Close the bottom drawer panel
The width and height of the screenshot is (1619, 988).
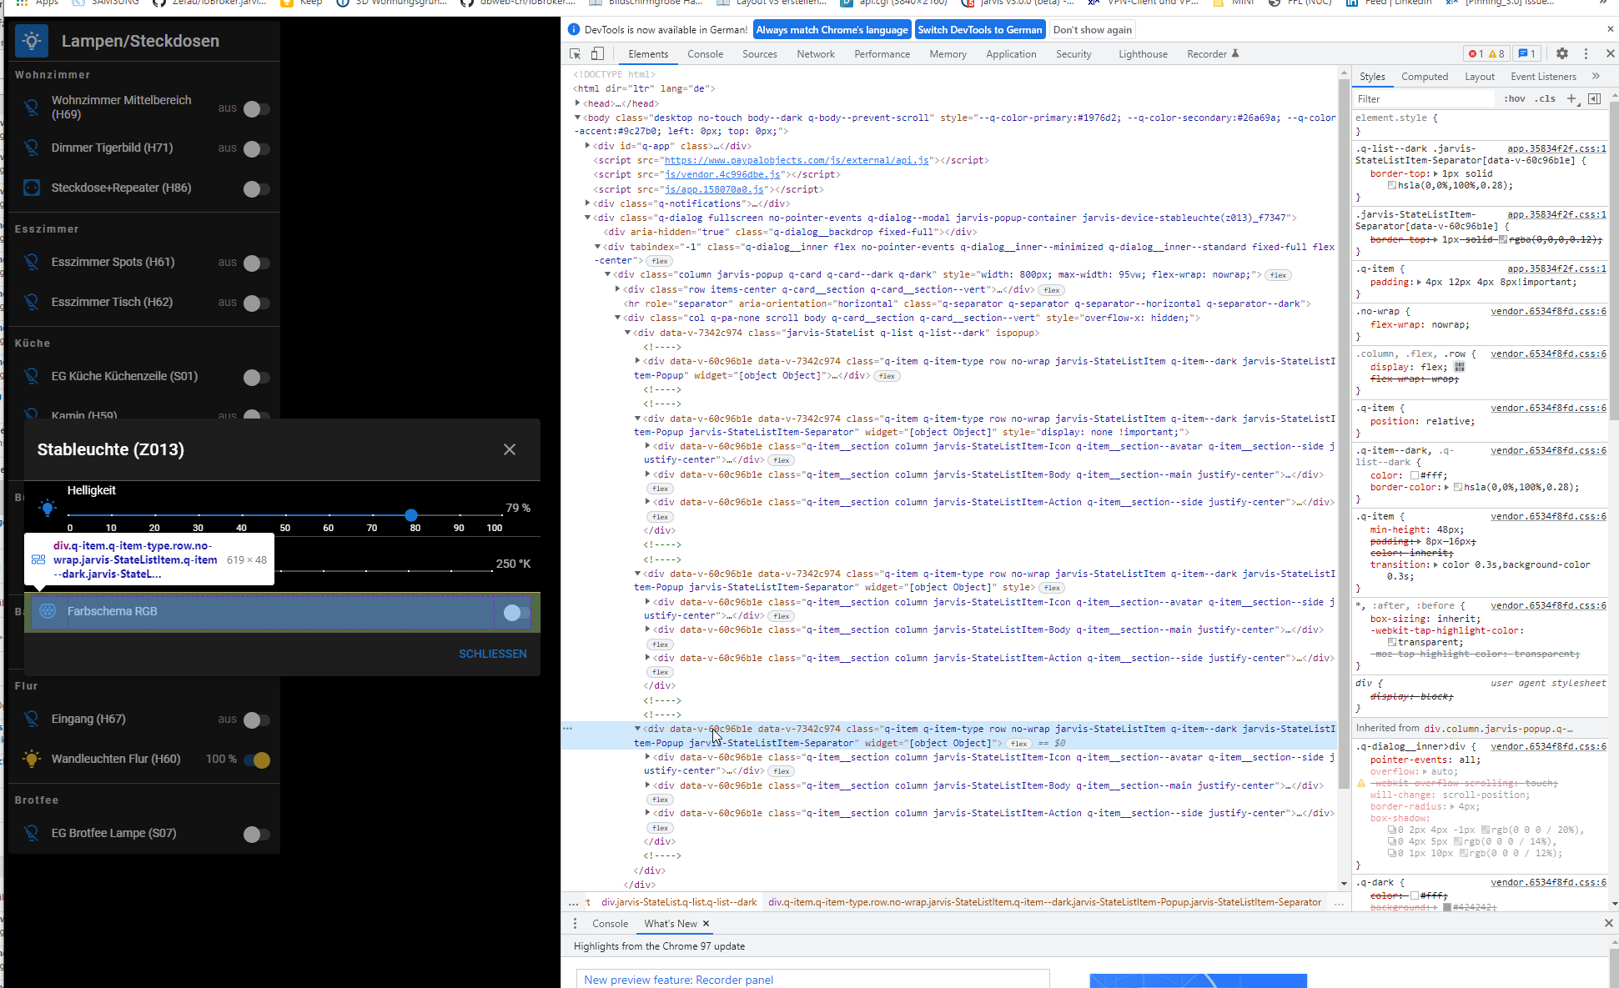(x=1609, y=923)
